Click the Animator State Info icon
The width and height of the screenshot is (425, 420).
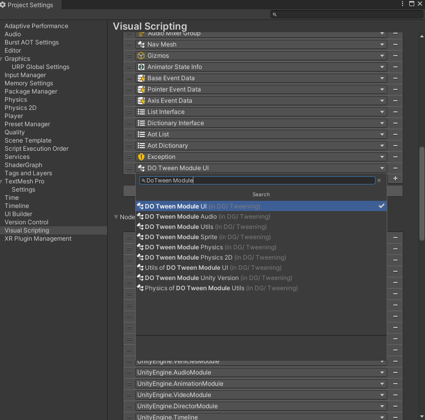(x=141, y=67)
